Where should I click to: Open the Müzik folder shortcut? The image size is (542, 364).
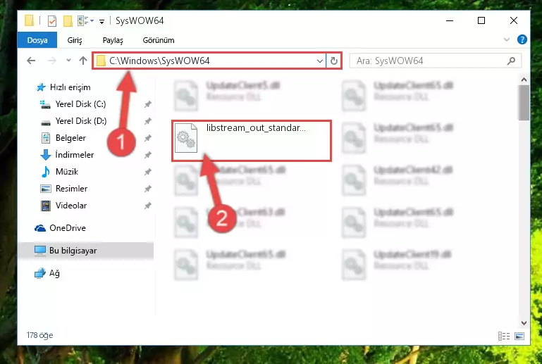point(67,172)
